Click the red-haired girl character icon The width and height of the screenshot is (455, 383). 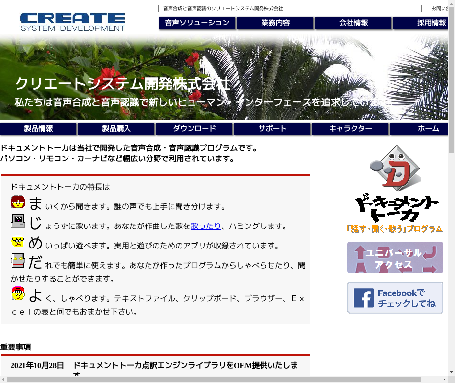(18, 202)
